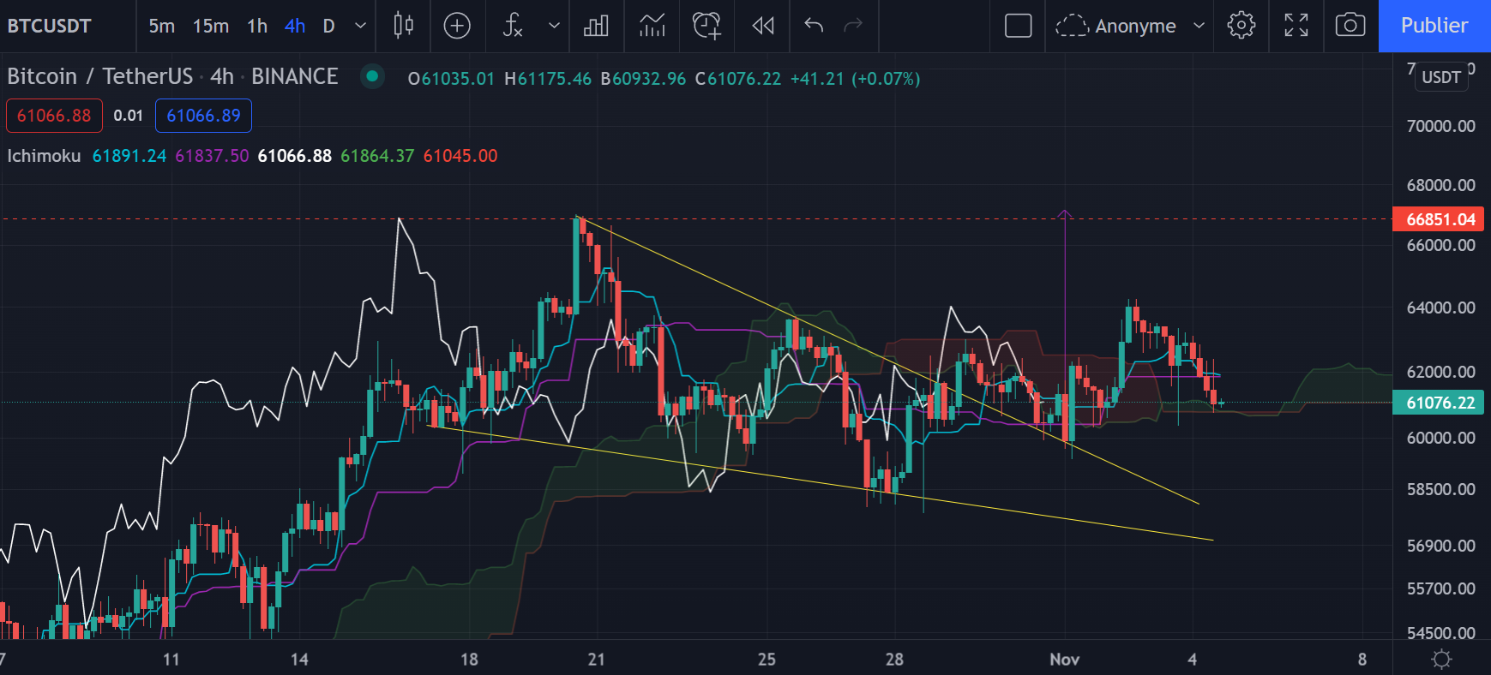Viewport: 1491px width, 675px height.
Task: Toggle fullscreen mode
Action: pos(1296,26)
